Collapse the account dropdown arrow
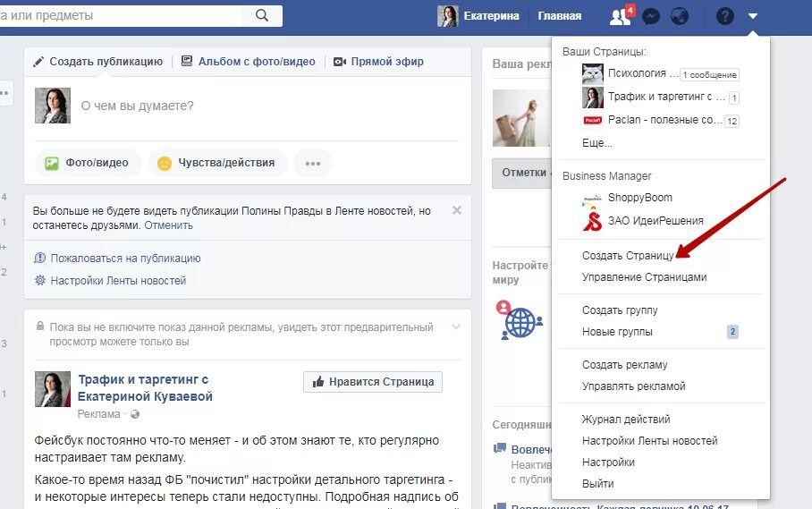The image size is (812, 509). 753,16
